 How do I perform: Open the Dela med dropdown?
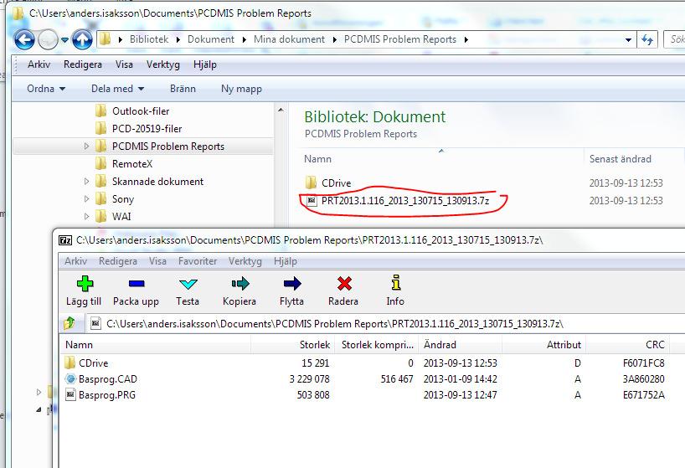coord(117,89)
